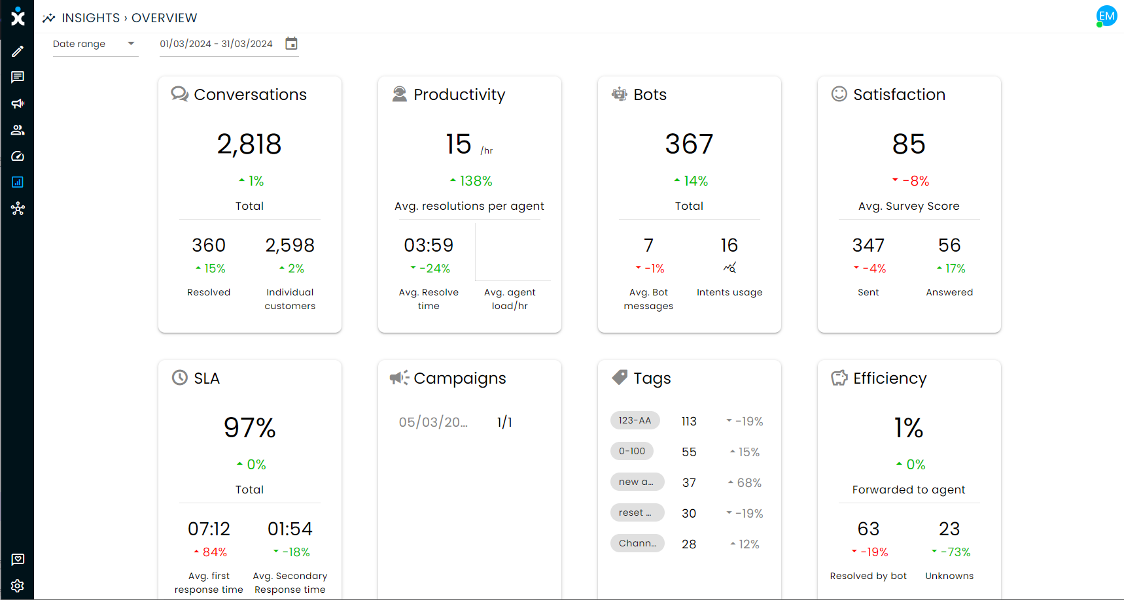The width and height of the screenshot is (1124, 600).
Task: Click the 63 Resolved by bot value
Action: 868,529
